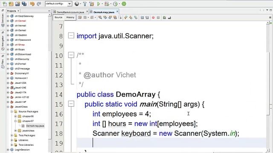Click the Find Selection magnifier icon

pyautogui.click(x=100, y=17)
